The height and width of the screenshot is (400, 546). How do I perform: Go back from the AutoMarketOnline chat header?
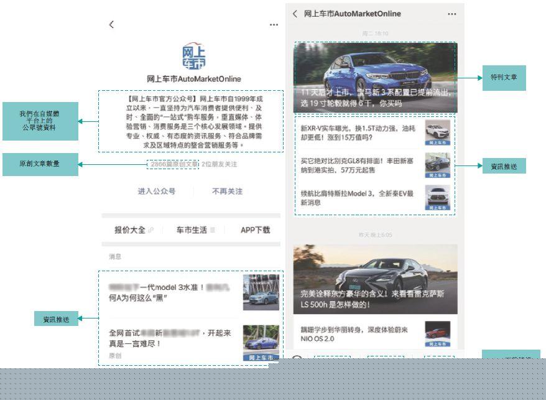click(295, 14)
